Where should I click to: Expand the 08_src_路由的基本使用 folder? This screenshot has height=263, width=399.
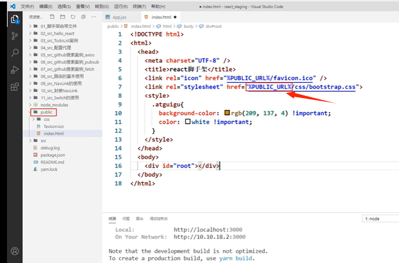click(62, 76)
